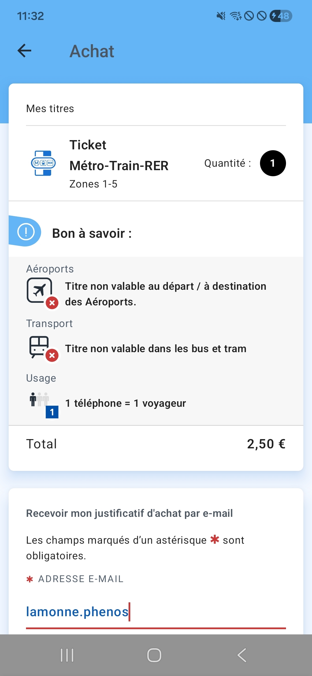Focus the Adresse e-mail input field
The height and width of the screenshot is (676, 312).
156,612
